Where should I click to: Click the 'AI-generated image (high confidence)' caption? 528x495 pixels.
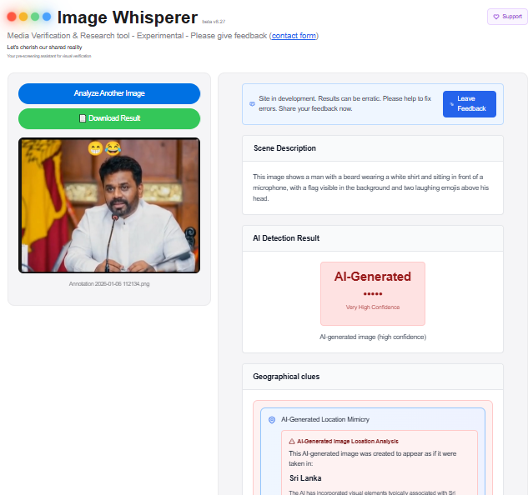(372, 337)
